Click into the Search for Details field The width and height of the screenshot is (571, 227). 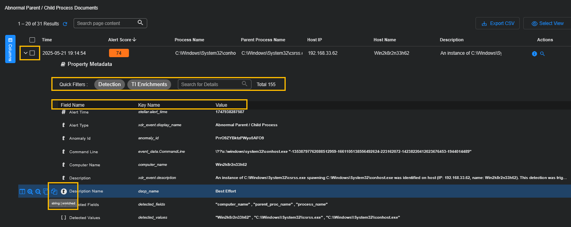(x=210, y=84)
